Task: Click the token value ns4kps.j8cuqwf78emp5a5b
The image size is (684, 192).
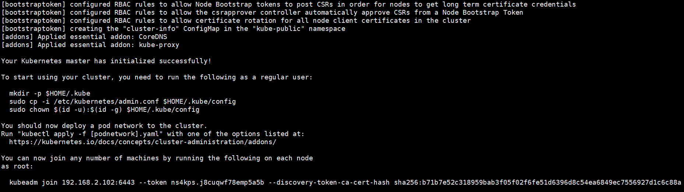Action: (x=218, y=182)
